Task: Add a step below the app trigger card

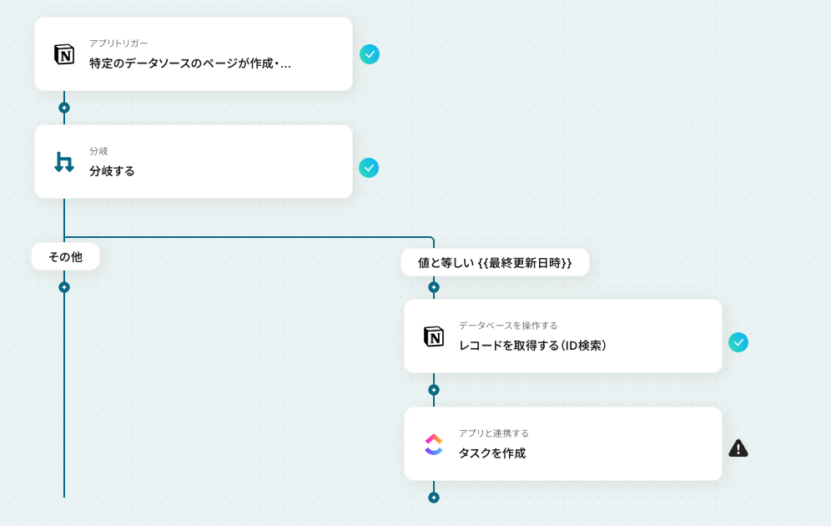Action: pos(64,108)
